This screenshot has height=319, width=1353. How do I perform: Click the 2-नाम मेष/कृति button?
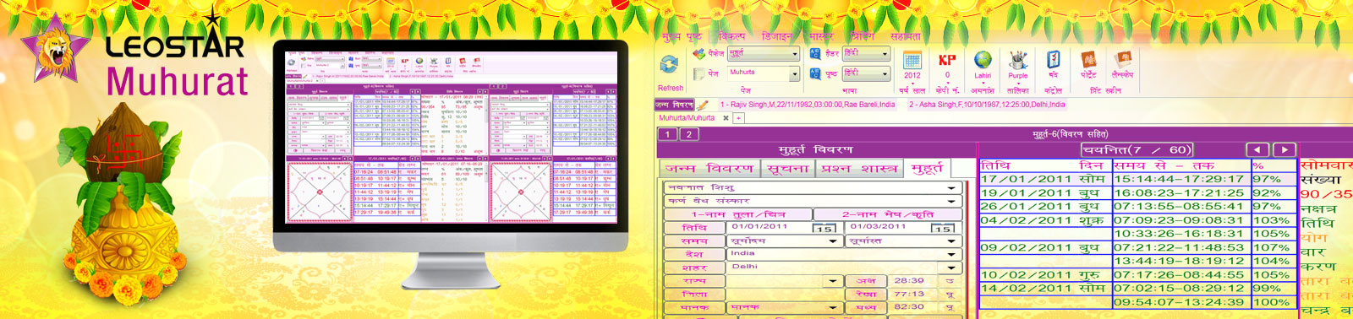888,214
